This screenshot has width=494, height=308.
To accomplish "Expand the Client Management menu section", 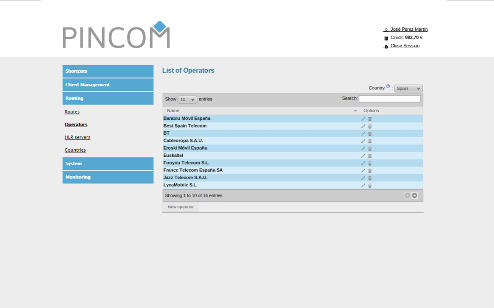I will coord(108,85).
